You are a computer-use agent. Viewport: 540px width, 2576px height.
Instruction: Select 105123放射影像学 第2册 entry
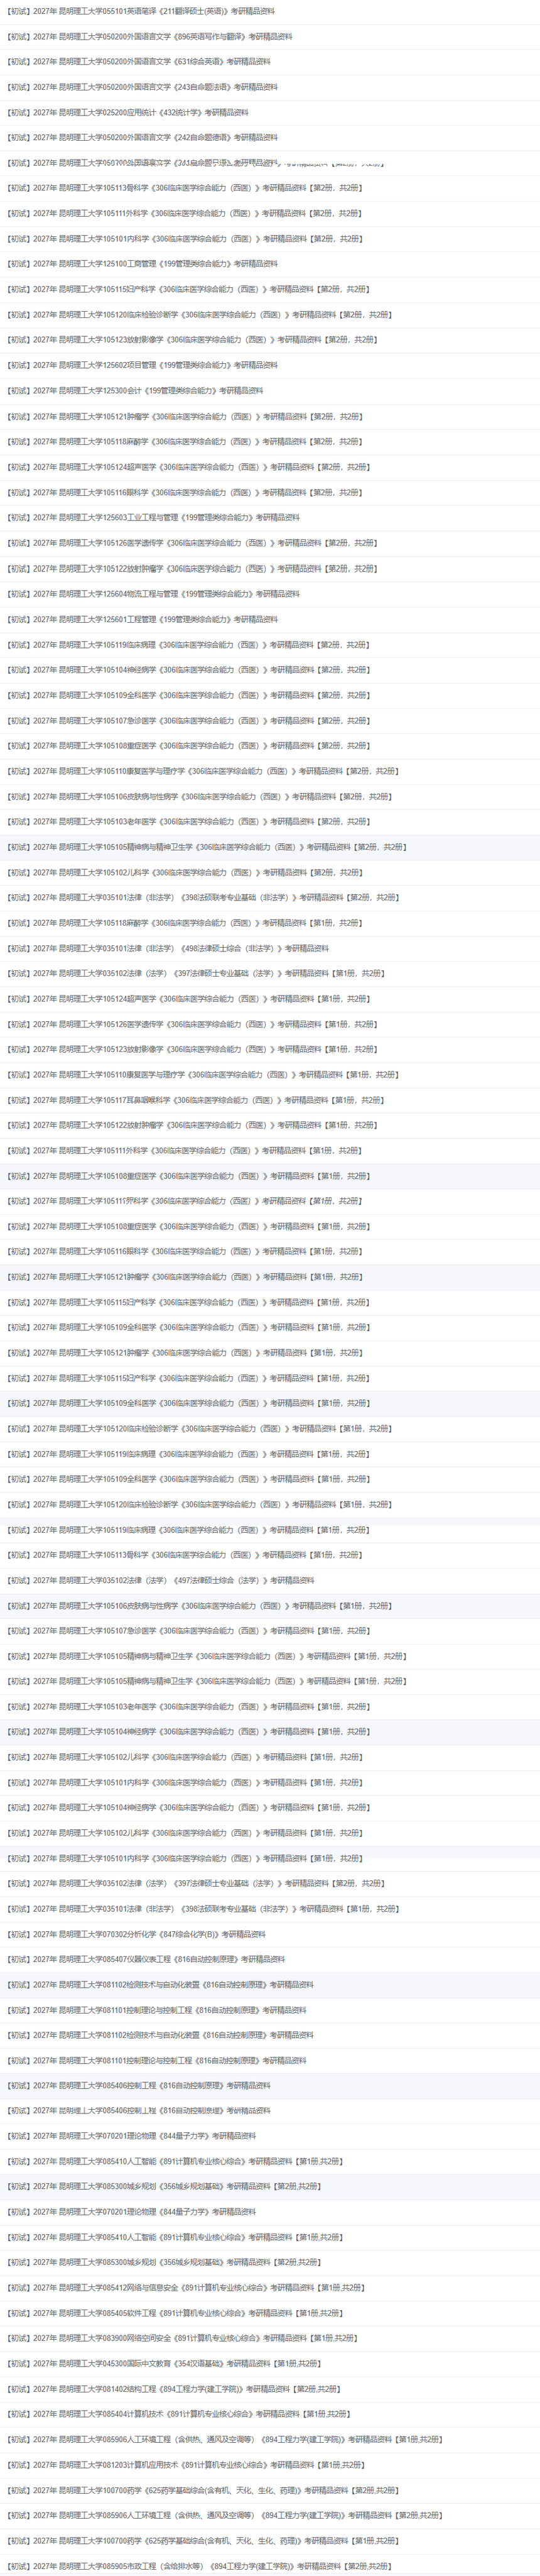coord(193,340)
